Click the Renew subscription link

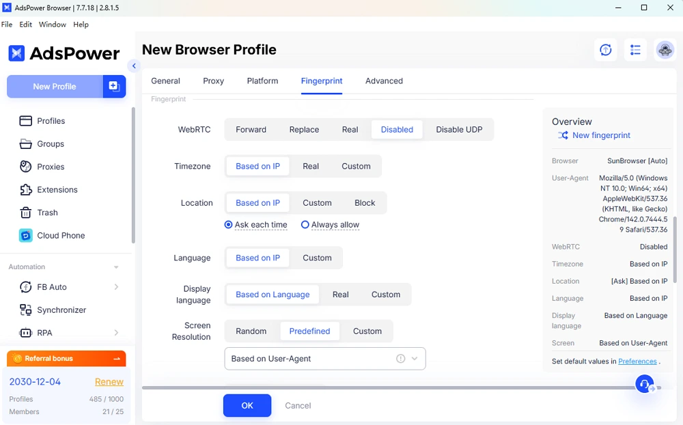coord(109,382)
